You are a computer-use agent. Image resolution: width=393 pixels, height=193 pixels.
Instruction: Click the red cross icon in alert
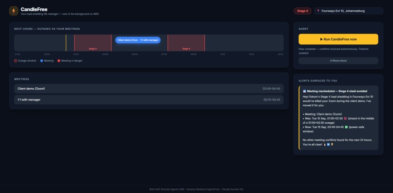pyautogui.click(x=345, y=118)
